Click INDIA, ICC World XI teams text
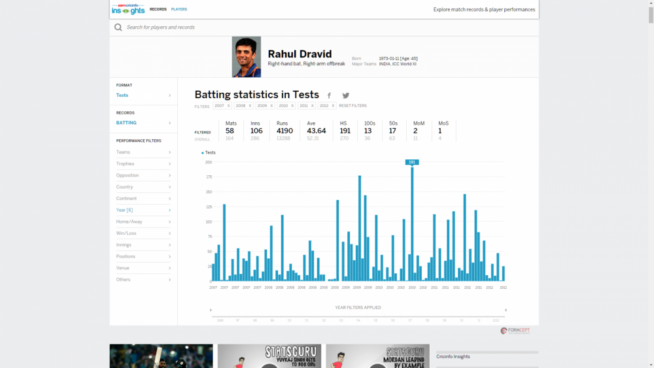 pyautogui.click(x=398, y=64)
